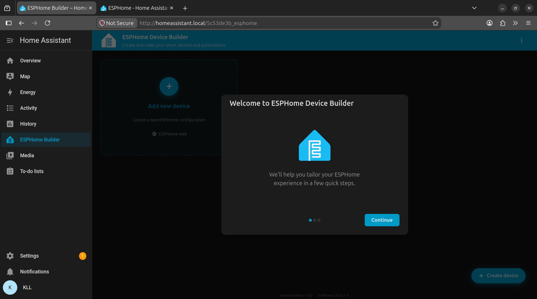
Task: Click the ESPHome logo in welcome dialog
Action: [x=315, y=145]
